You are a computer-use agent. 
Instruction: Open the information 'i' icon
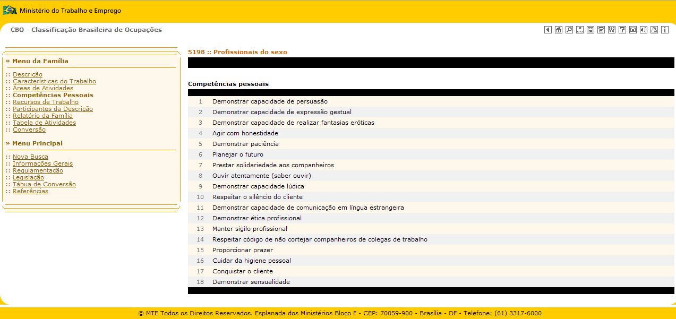pos(665,30)
